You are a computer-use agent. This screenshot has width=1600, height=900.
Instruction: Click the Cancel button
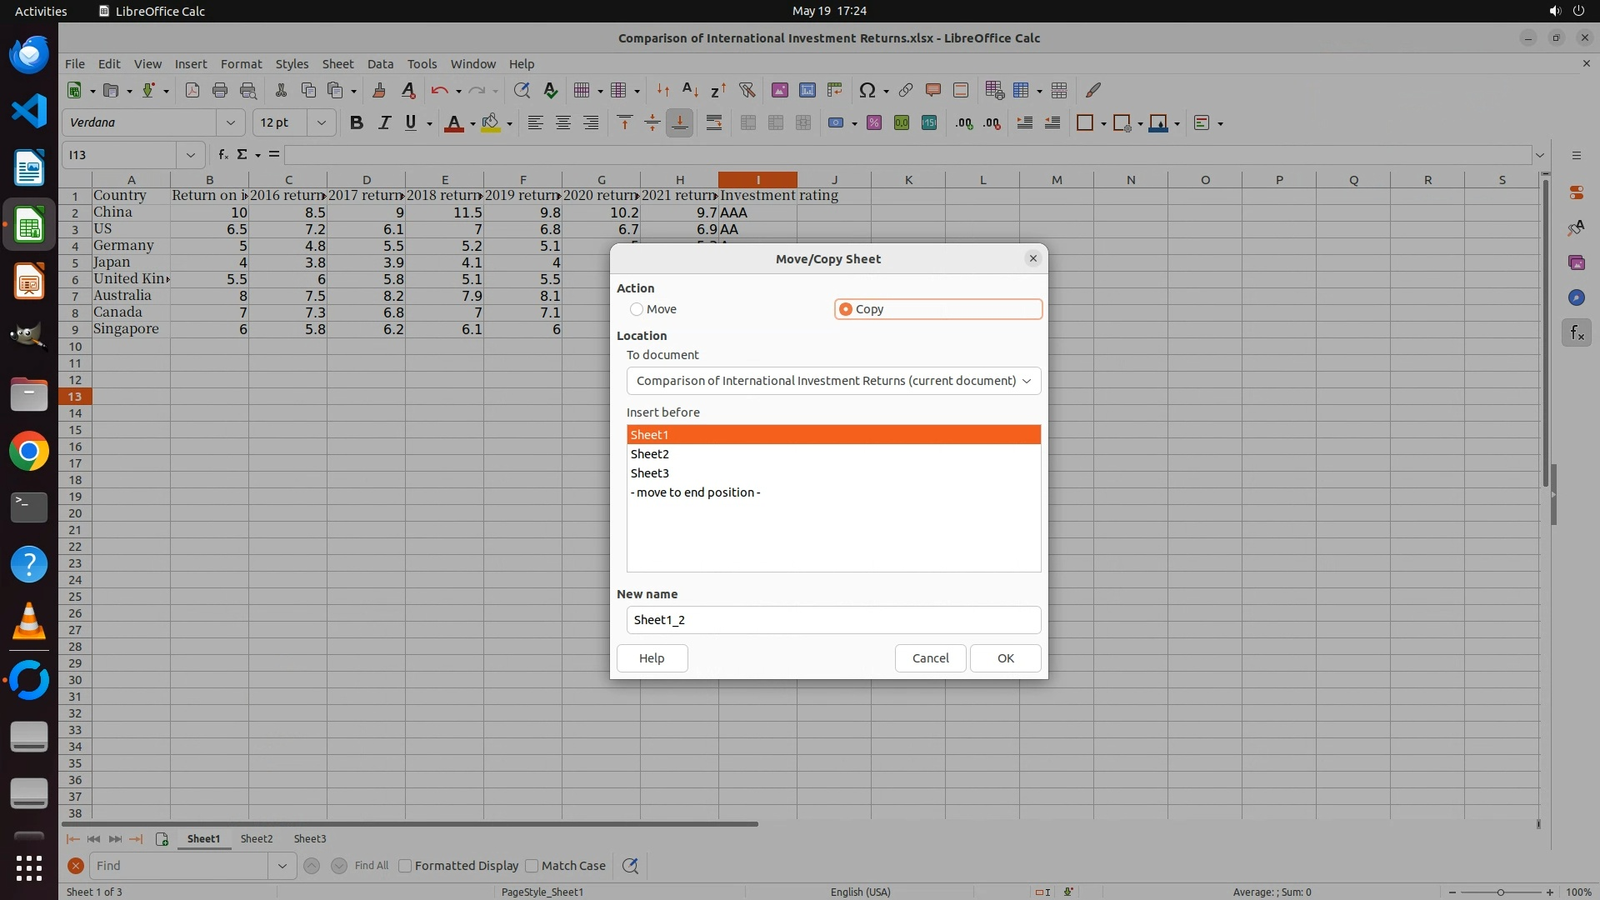point(930,658)
